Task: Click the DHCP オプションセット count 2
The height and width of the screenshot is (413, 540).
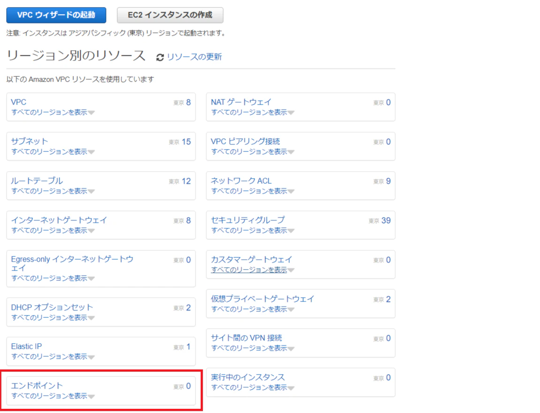Action: [x=188, y=307]
